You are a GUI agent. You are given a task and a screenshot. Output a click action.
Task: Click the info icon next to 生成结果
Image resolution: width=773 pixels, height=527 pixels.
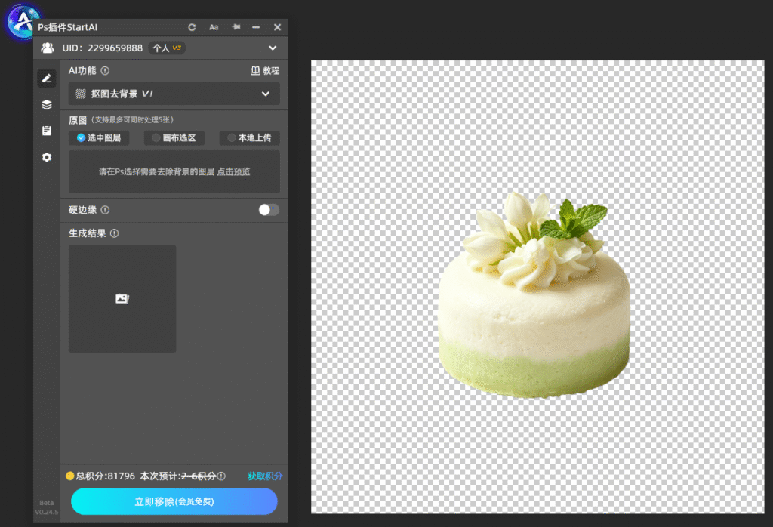115,233
